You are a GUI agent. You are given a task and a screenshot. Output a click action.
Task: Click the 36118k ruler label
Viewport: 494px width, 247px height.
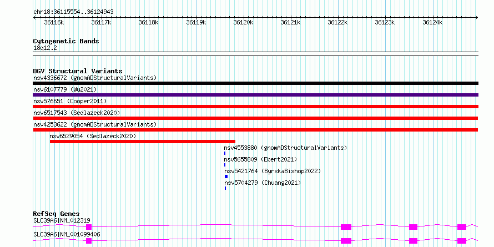point(149,22)
